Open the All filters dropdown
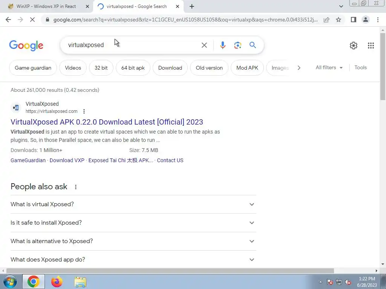The width and height of the screenshot is (386, 289). click(329, 68)
